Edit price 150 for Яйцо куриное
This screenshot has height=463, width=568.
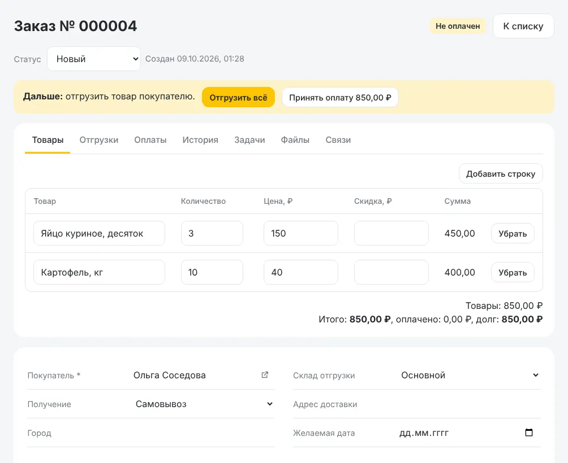tap(301, 233)
